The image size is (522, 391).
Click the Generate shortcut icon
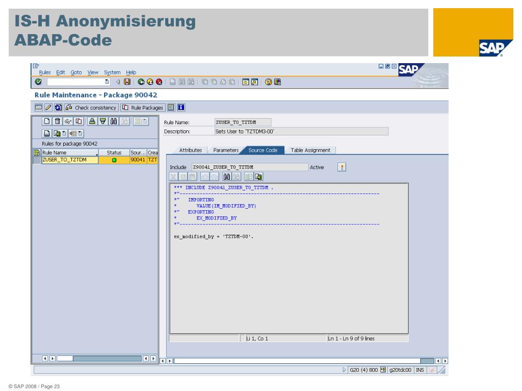click(x=255, y=82)
